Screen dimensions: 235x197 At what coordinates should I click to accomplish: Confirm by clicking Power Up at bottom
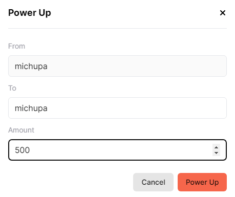(202, 182)
